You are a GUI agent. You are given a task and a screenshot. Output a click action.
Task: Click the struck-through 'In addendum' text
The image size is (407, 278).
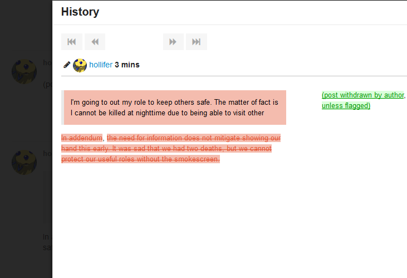(82, 138)
